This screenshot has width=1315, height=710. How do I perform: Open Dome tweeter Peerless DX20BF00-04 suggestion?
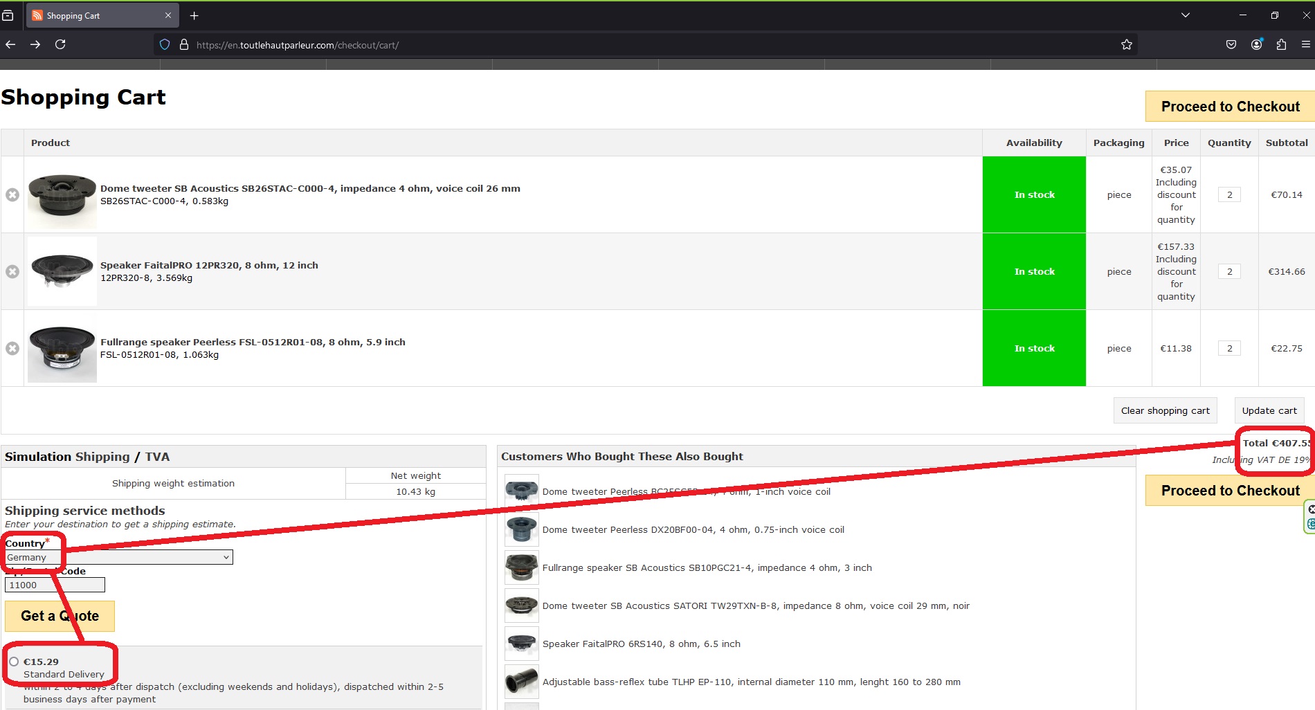(x=693, y=529)
